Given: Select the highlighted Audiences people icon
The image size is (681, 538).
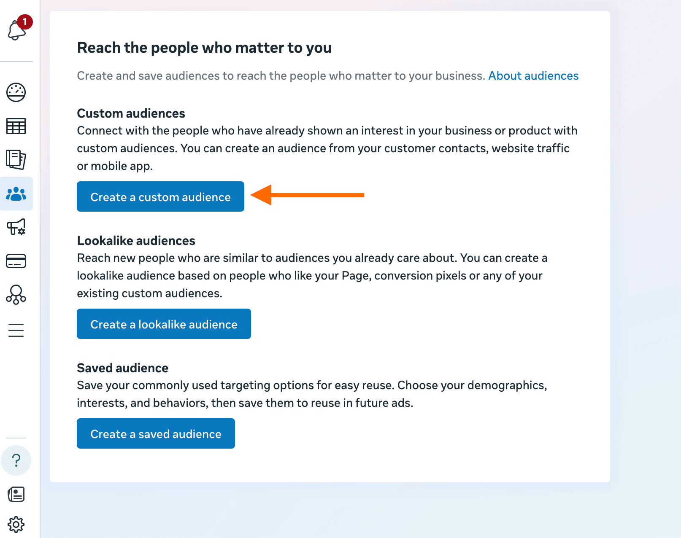Looking at the screenshot, I should click(16, 194).
